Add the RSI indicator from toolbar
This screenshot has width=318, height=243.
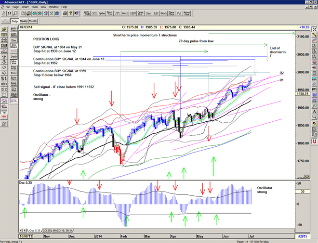point(156,13)
